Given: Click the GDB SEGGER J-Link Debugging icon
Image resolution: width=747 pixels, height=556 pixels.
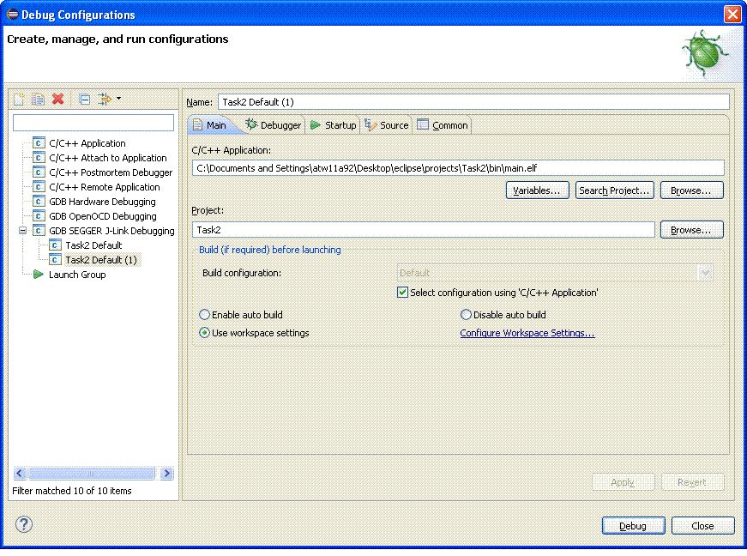Looking at the screenshot, I should tap(39, 231).
